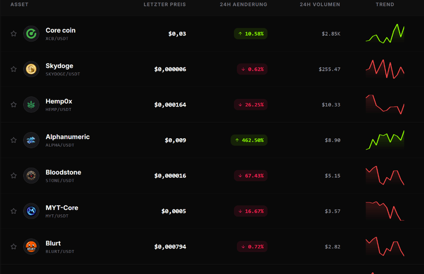
Task: Click the Alphanumeric logo icon
Action: [x=31, y=140]
